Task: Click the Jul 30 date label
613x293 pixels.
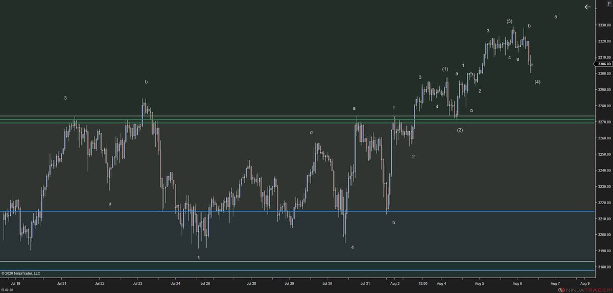Action: click(x=327, y=282)
